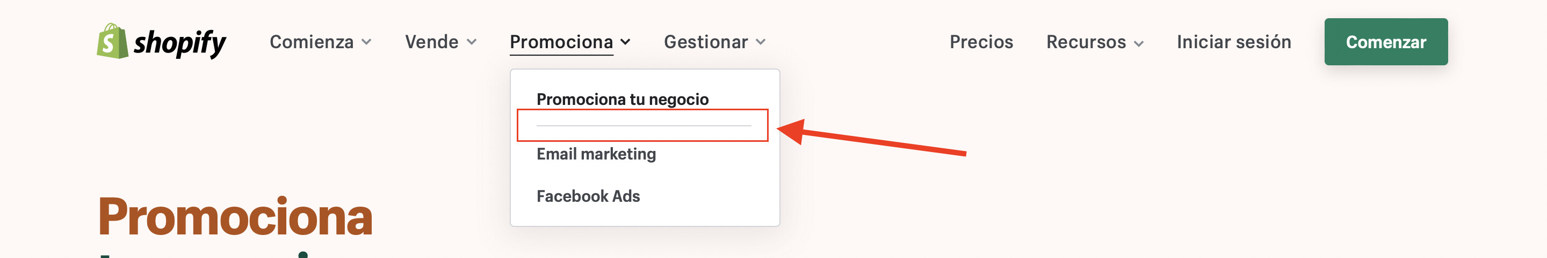Select Facebook Ads from the dropdown
This screenshot has height=258, width=1547.
click(x=588, y=196)
